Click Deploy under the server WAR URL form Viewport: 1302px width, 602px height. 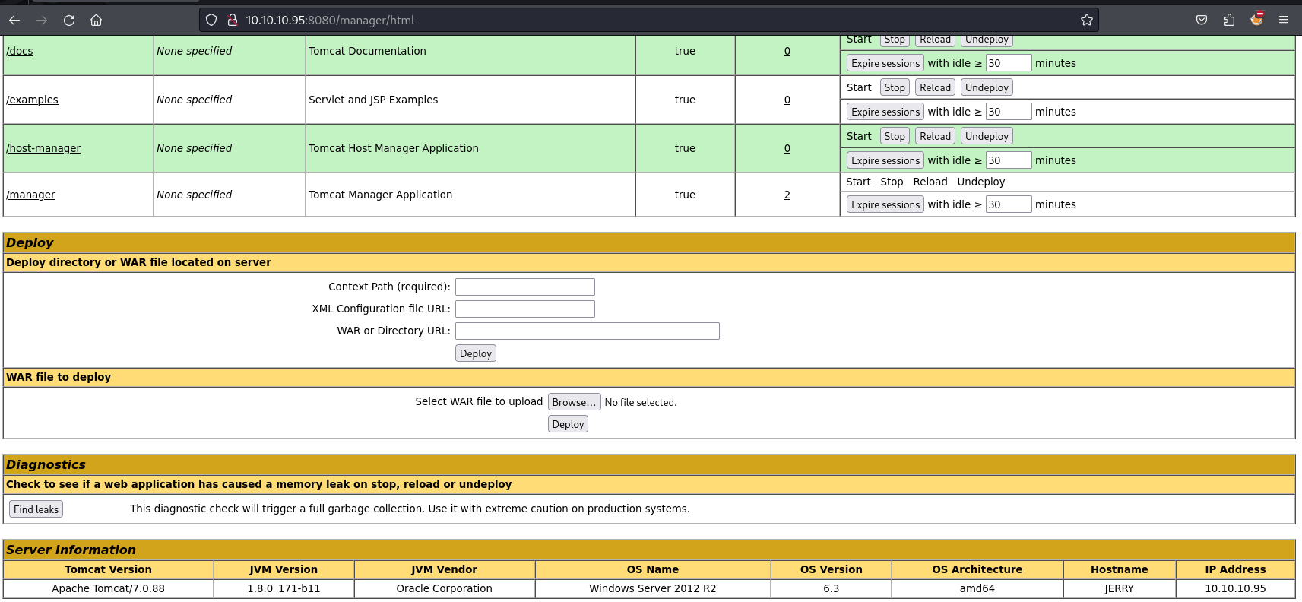[x=476, y=353]
